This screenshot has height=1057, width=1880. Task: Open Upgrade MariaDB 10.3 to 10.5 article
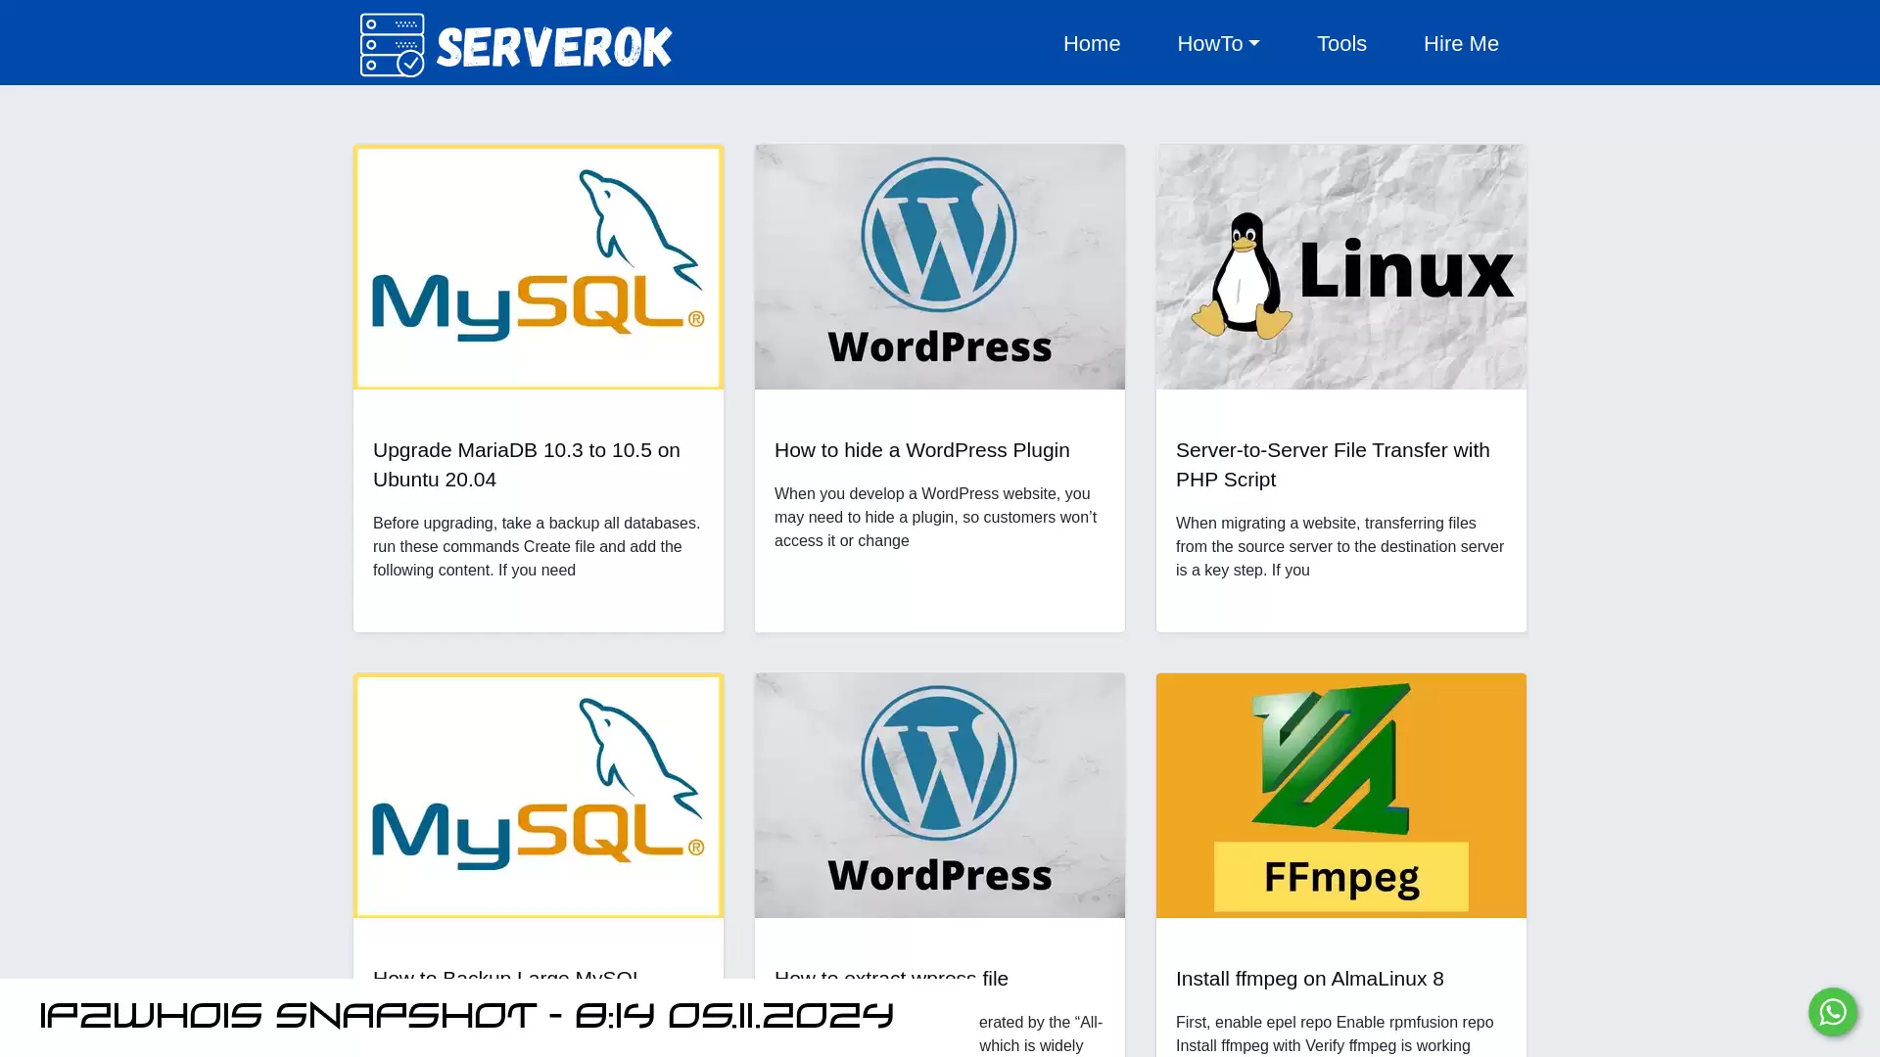526,465
